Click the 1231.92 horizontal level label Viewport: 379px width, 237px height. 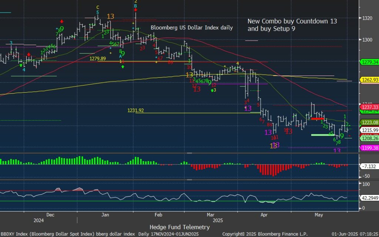pyautogui.click(x=135, y=110)
